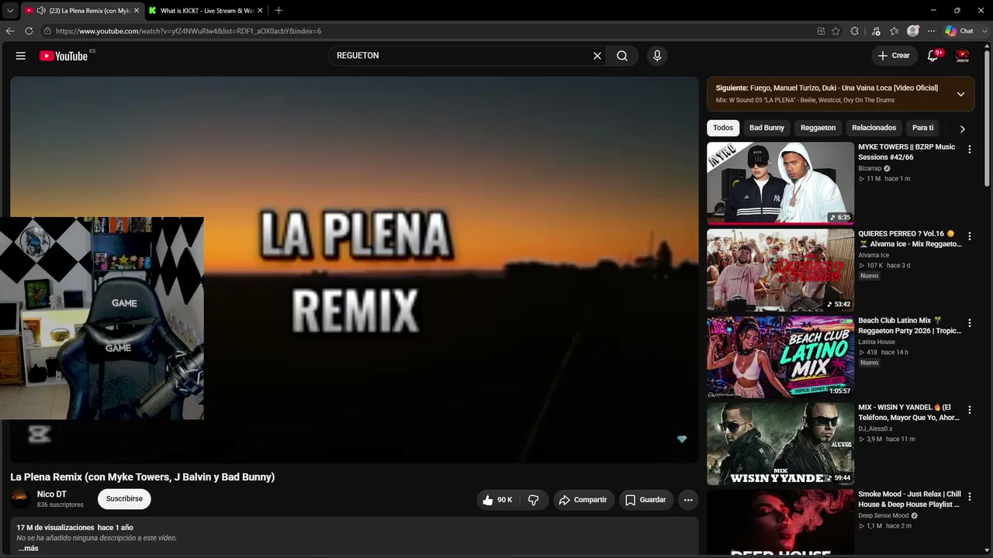
Task: Select the Todos filter chip
Action: 723,128
